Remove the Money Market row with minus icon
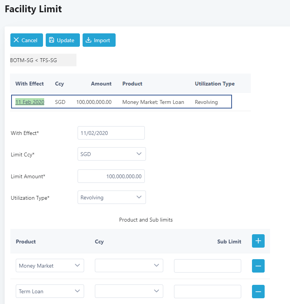 click(x=258, y=266)
